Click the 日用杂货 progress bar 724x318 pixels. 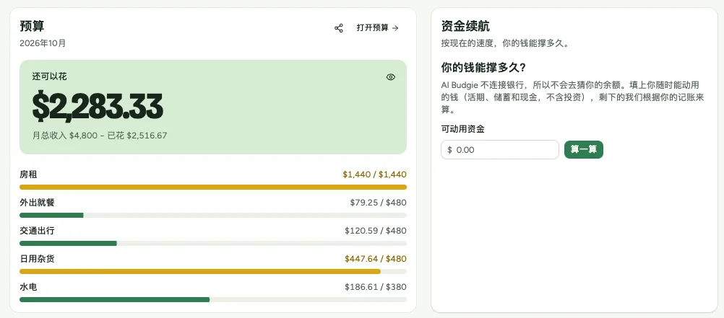[x=213, y=271]
